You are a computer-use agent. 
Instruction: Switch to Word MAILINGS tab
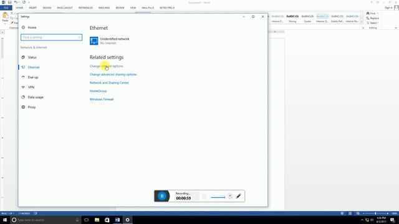tap(104, 8)
